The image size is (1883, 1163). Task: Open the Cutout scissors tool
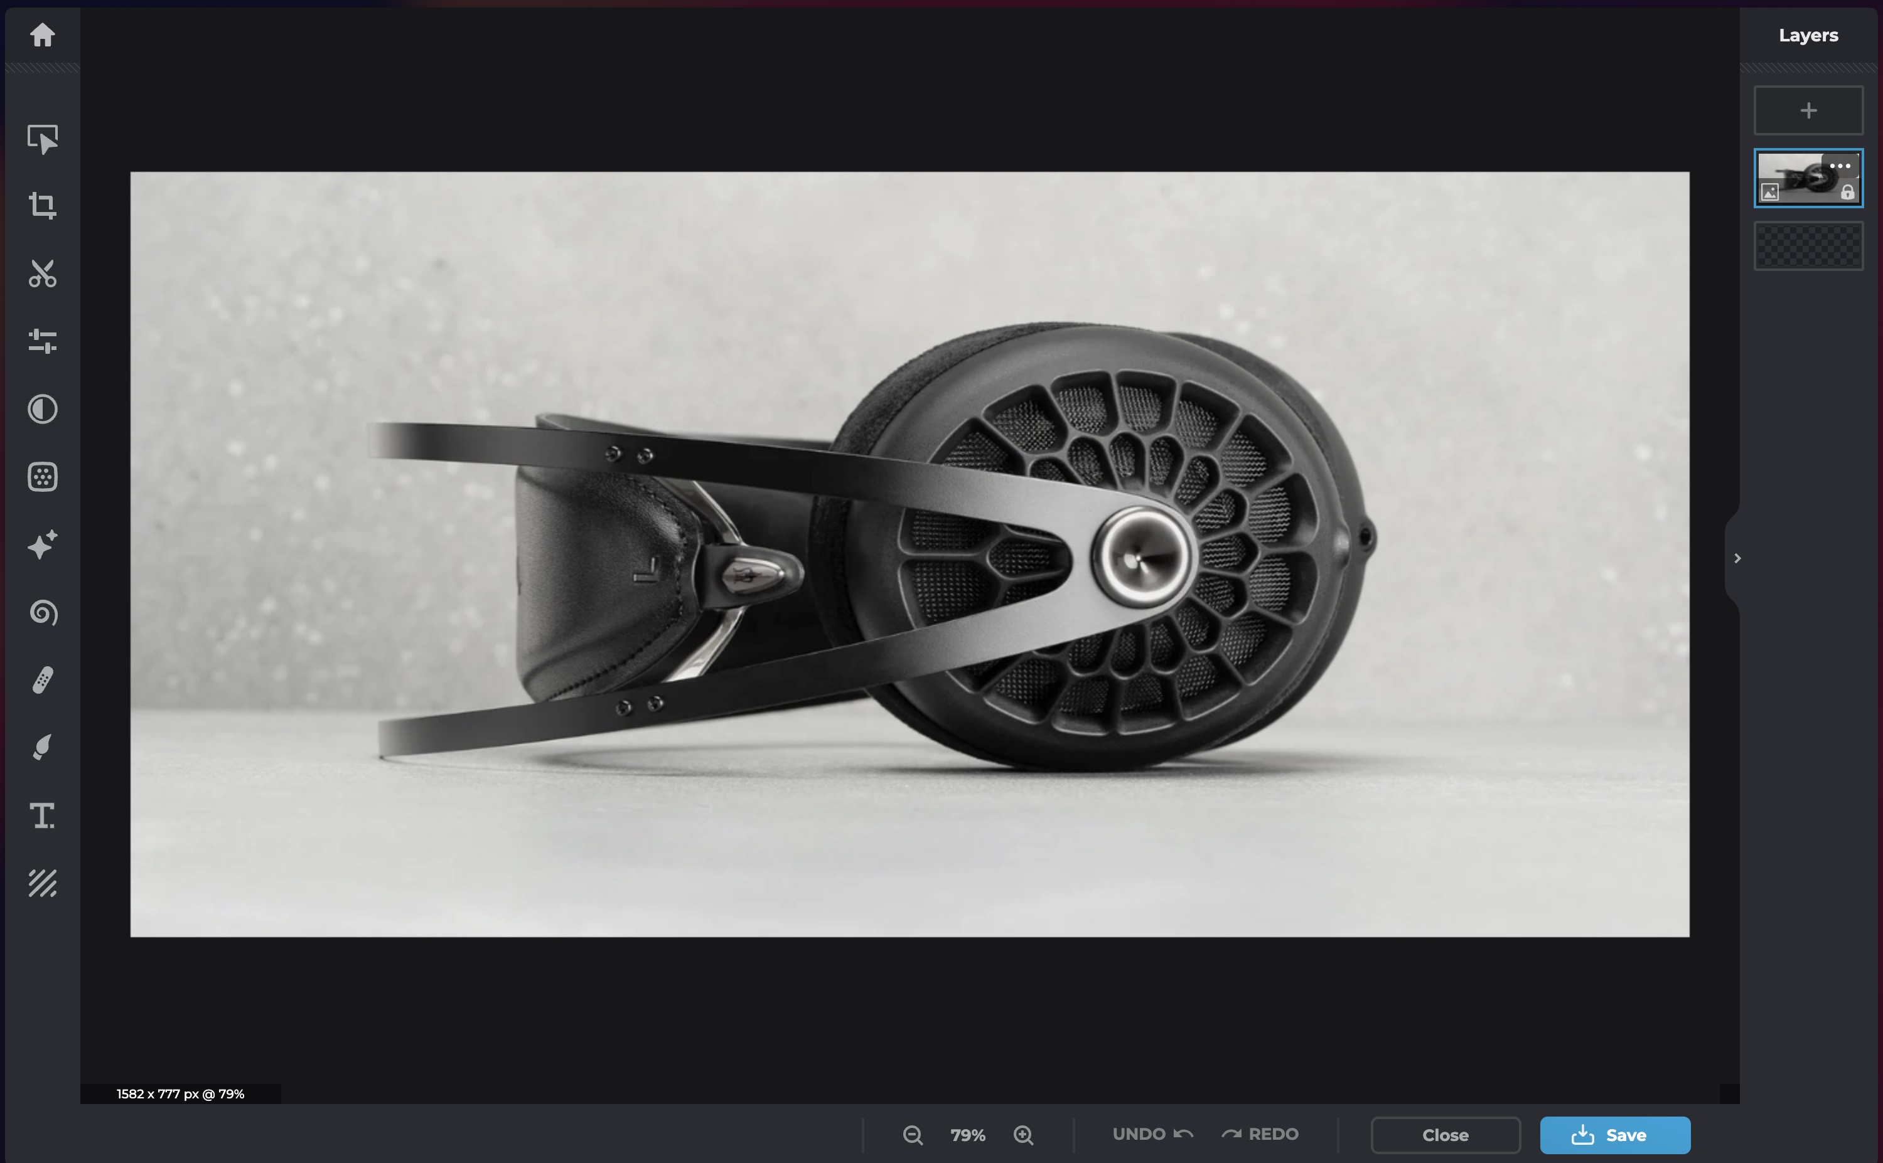click(42, 273)
